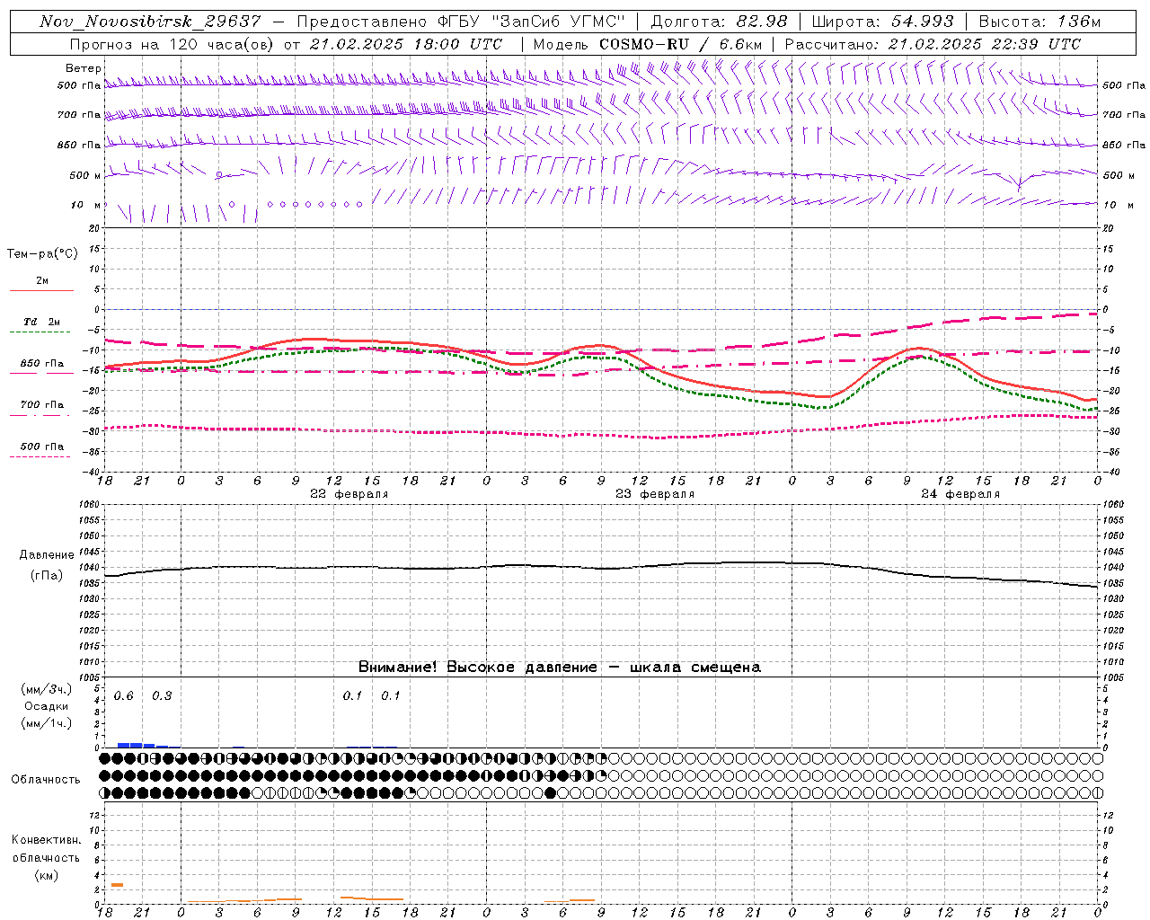Select the 850 гПа temperature legend entry
This screenshot has width=1150, height=920.
(42, 367)
